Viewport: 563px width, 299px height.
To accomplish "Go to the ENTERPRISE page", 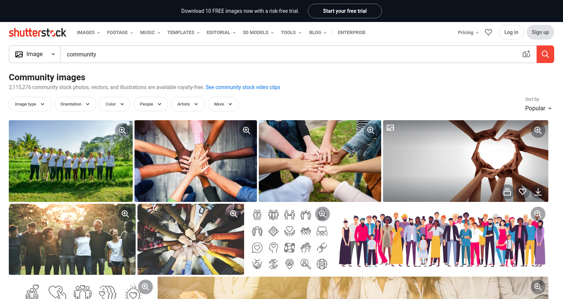I will [352, 33].
